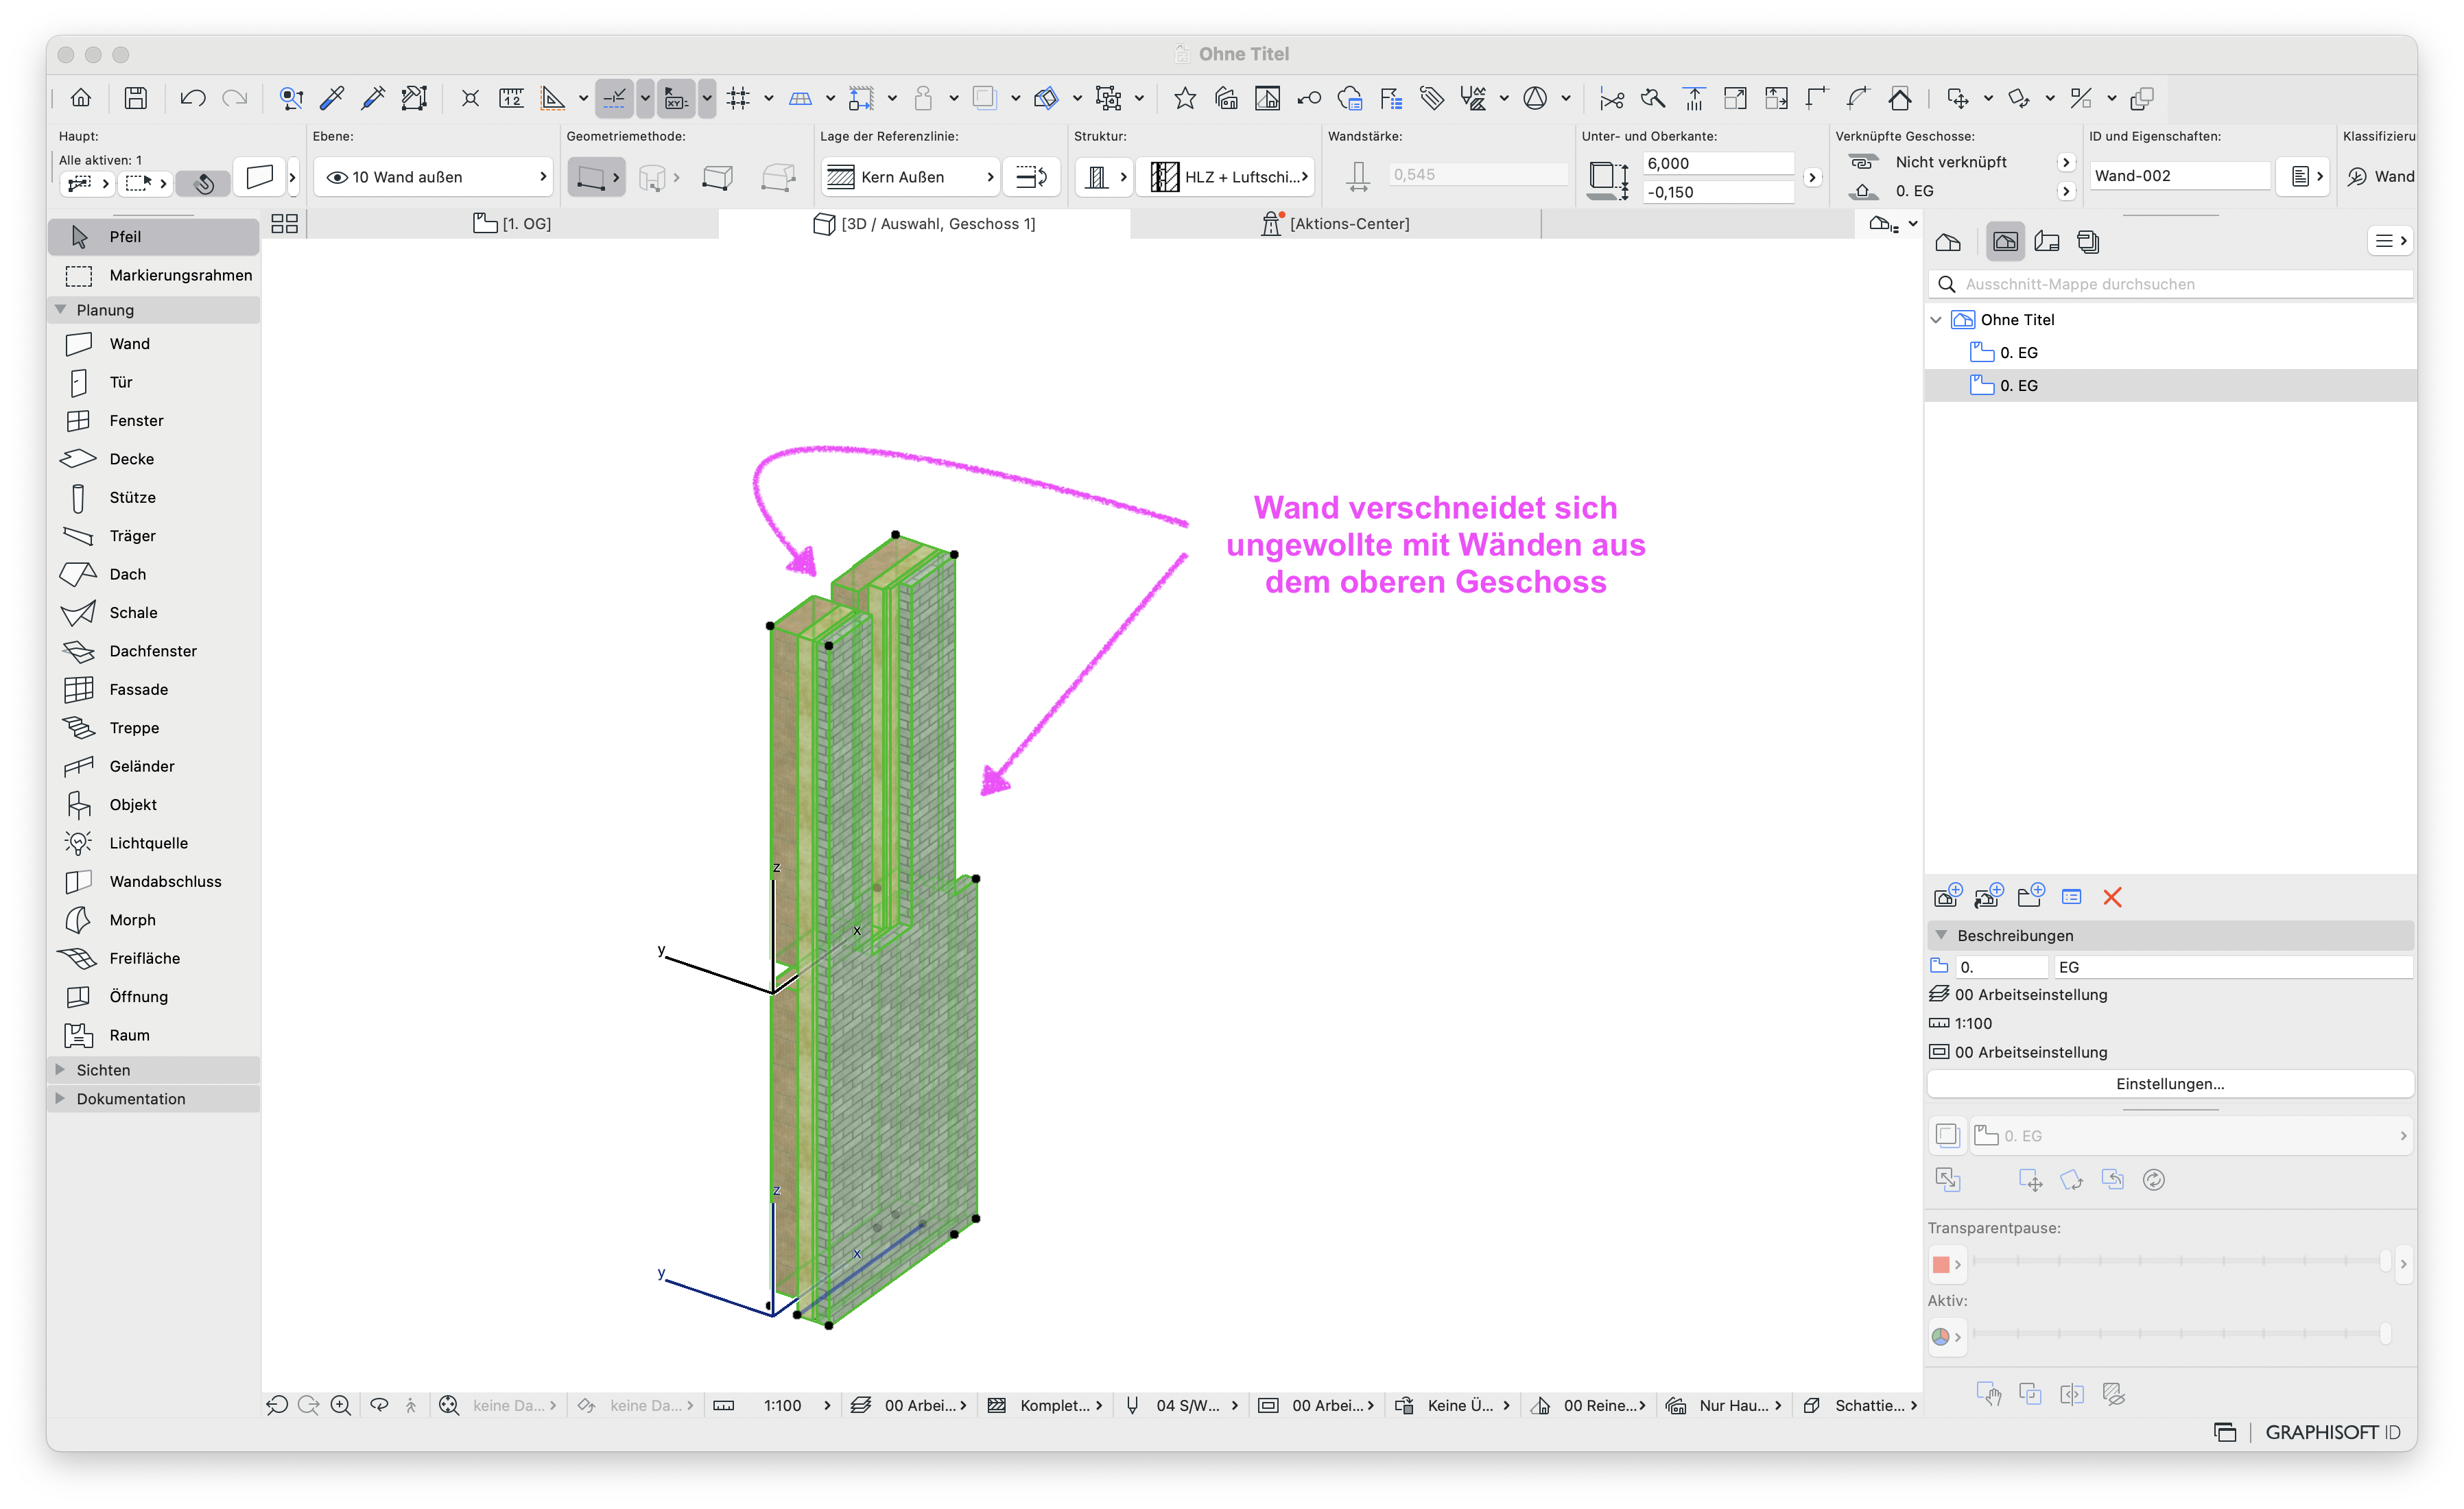Delete view with red X icon
This screenshot has height=1509, width=2464.
[2112, 897]
